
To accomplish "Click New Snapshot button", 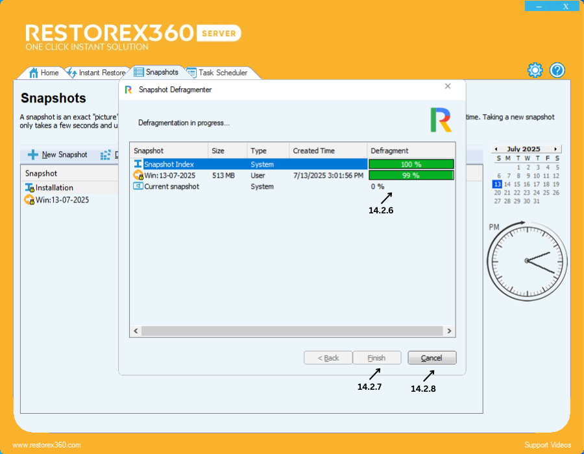I will [x=58, y=154].
